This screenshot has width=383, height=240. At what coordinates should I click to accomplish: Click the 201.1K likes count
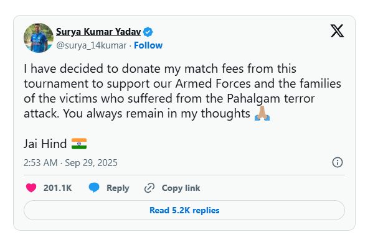pyautogui.click(x=58, y=188)
